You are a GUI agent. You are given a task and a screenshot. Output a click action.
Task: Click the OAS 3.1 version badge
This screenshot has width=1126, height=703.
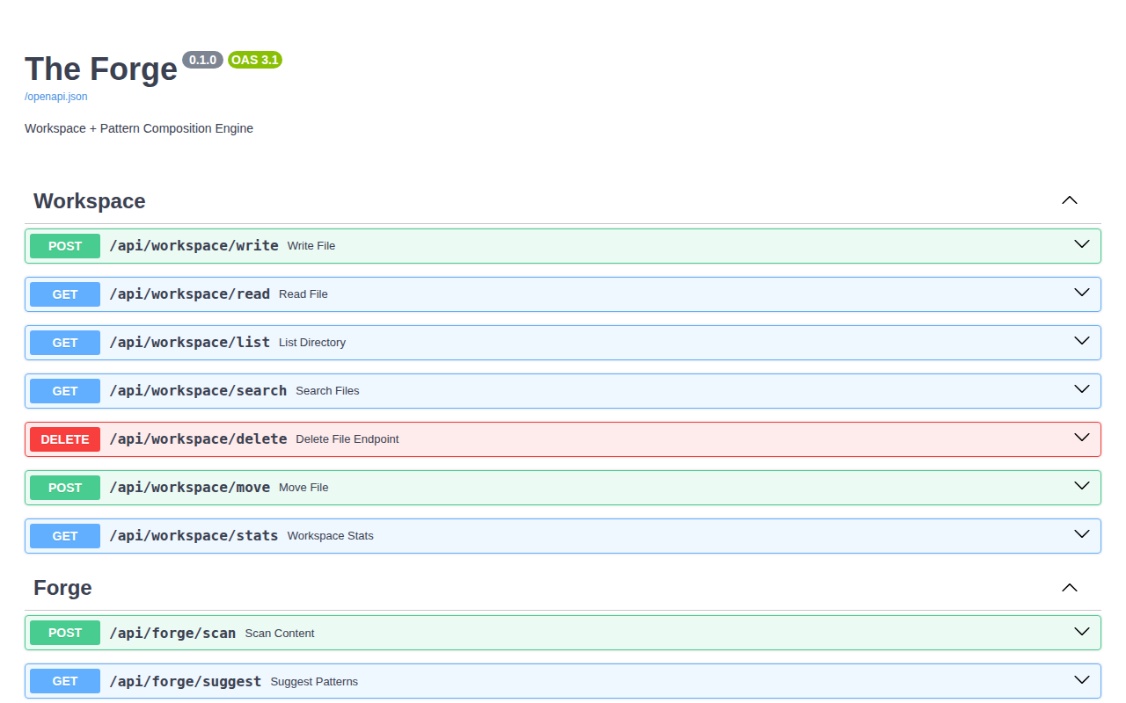(x=254, y=60)
